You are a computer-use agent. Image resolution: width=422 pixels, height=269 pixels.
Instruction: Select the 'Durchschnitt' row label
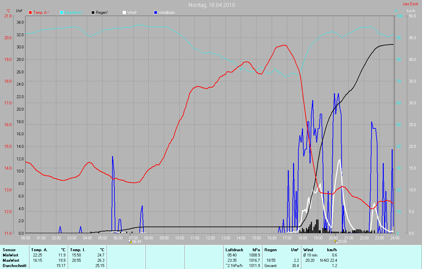tap(15, 265)
